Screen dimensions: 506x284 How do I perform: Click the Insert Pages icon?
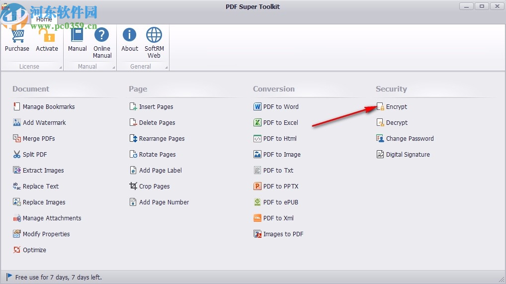(133, 106)
